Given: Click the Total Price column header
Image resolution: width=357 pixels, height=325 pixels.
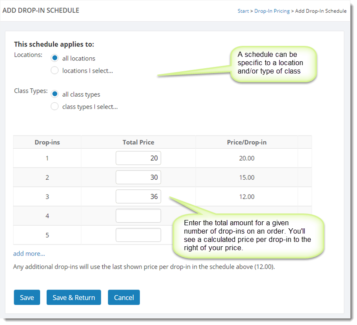Looking at the screenshot, I should [x=138, y=142].
